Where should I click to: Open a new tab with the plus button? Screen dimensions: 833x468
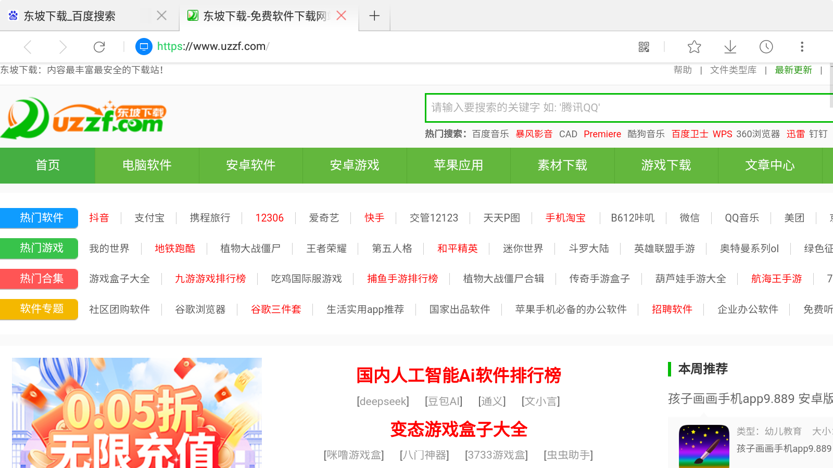(374, 16)
